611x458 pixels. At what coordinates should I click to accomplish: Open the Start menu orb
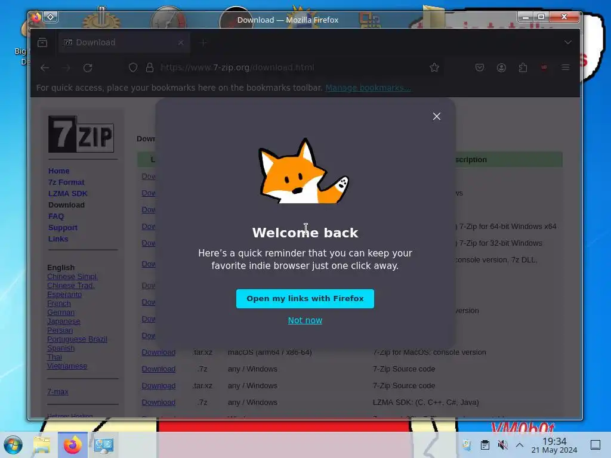click(x=13, y=445)
